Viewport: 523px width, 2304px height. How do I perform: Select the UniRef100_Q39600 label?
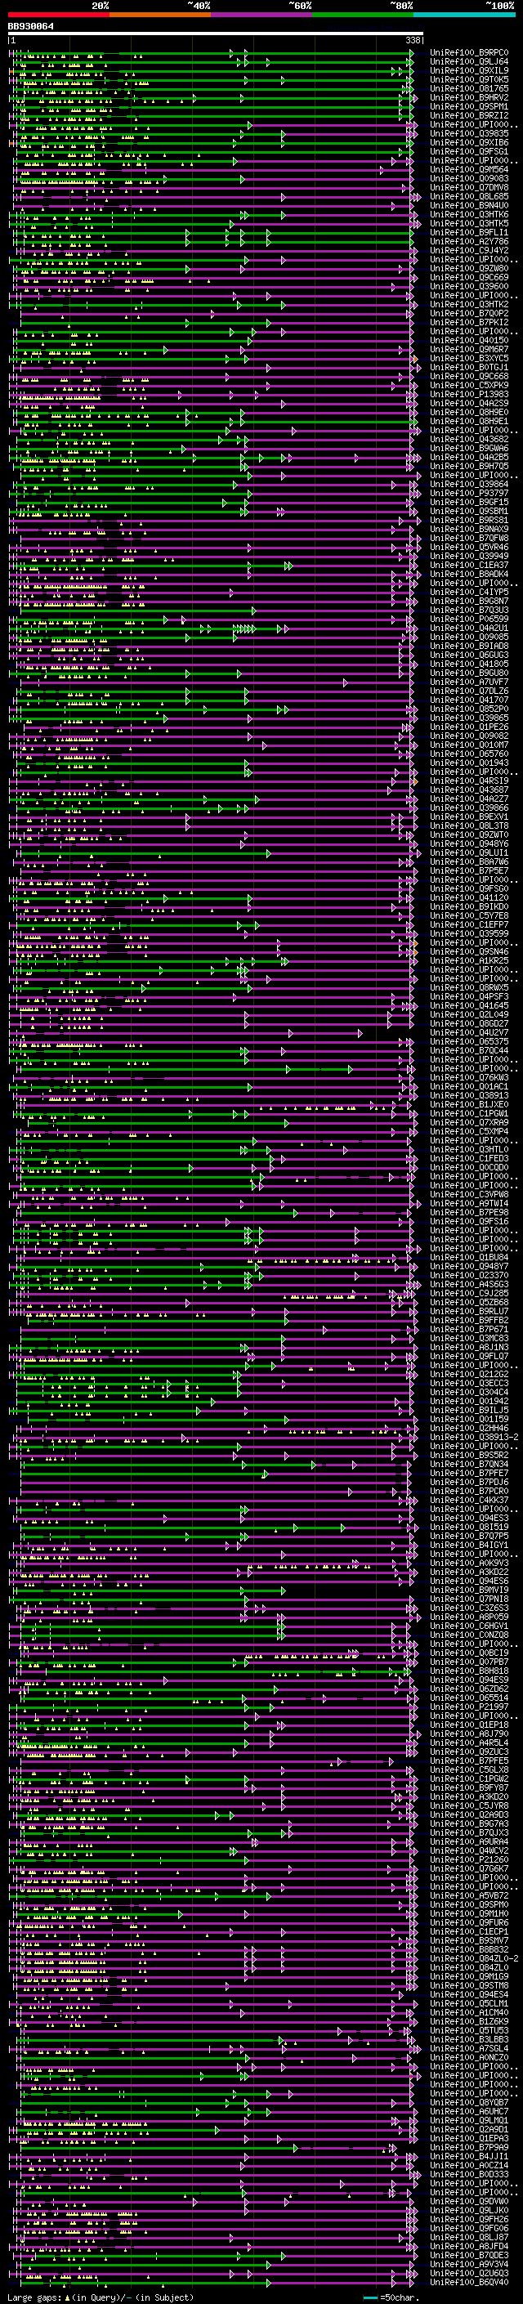coord(469,286)
